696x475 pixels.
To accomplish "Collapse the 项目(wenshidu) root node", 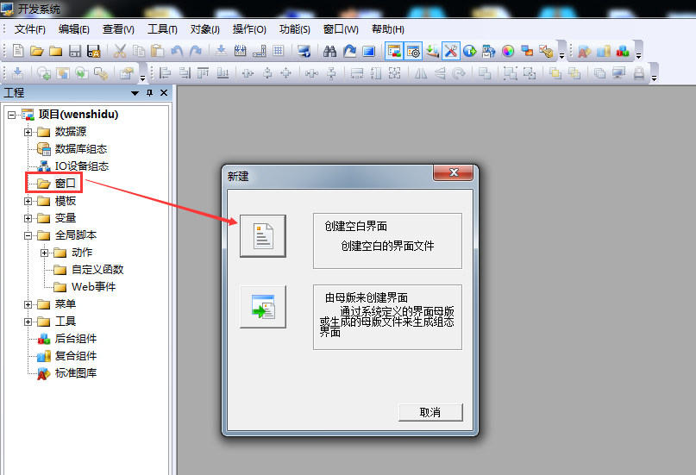I will 11,116.
